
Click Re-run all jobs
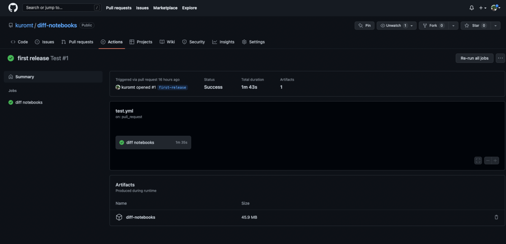tap(474, 58)
